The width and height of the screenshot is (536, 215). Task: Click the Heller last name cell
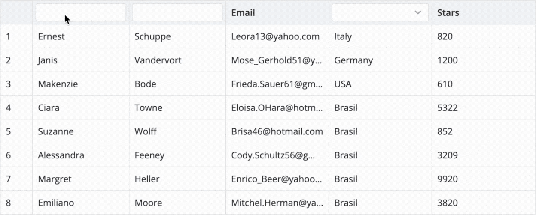(x=147, y=179)
